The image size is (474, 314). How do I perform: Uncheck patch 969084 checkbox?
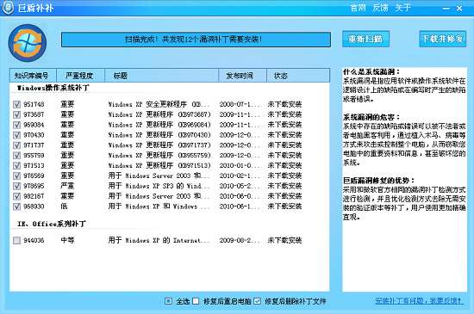coord(16,125)
